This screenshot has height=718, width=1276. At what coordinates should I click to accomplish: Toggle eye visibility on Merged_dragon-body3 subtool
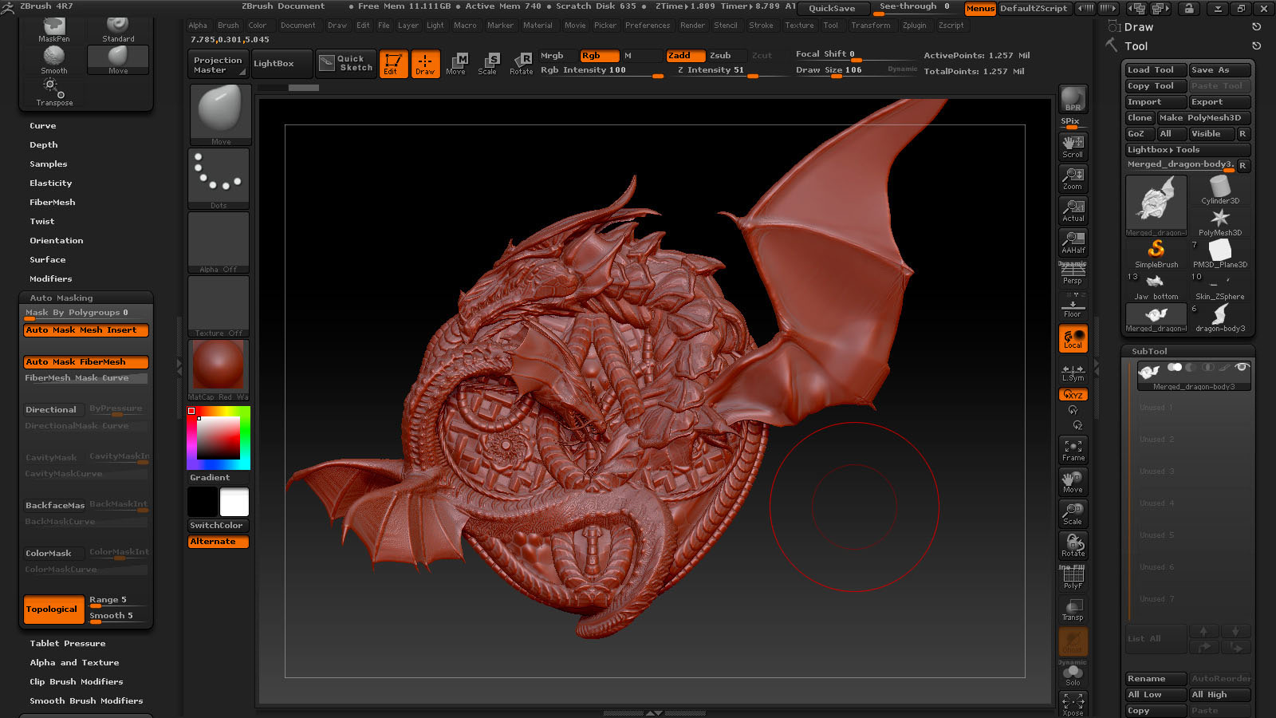click(1241, 368)
